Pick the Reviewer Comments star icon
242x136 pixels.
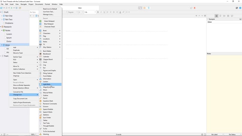click(50, 104)
